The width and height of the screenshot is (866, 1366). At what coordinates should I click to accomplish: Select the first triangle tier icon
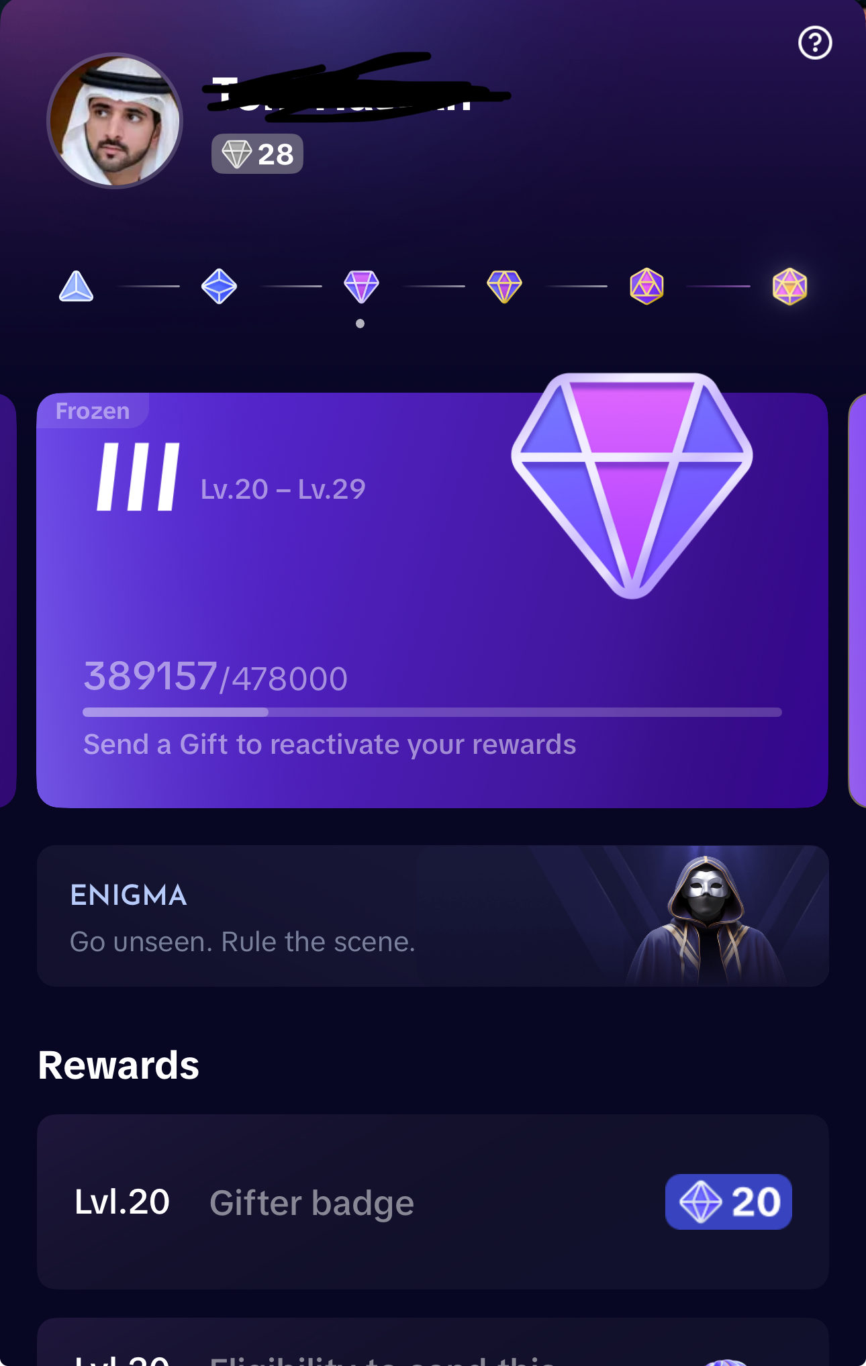coord(77,287)
